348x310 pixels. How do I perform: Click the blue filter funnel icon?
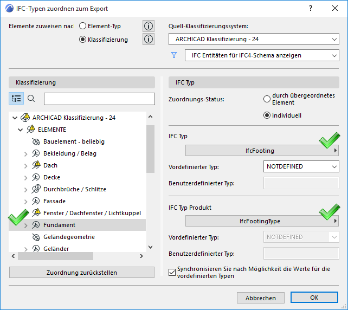[x=175, y=55]
